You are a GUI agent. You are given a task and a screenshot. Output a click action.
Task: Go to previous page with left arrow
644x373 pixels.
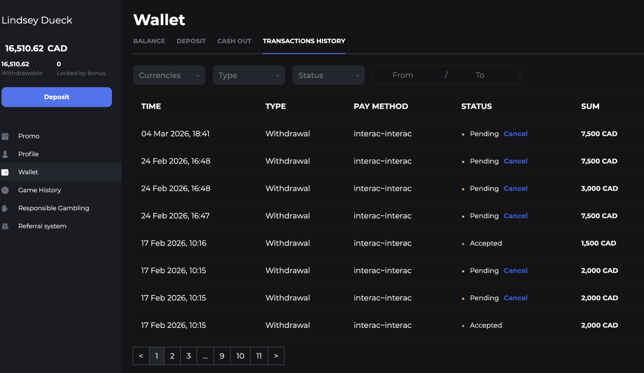click(141, 356)
